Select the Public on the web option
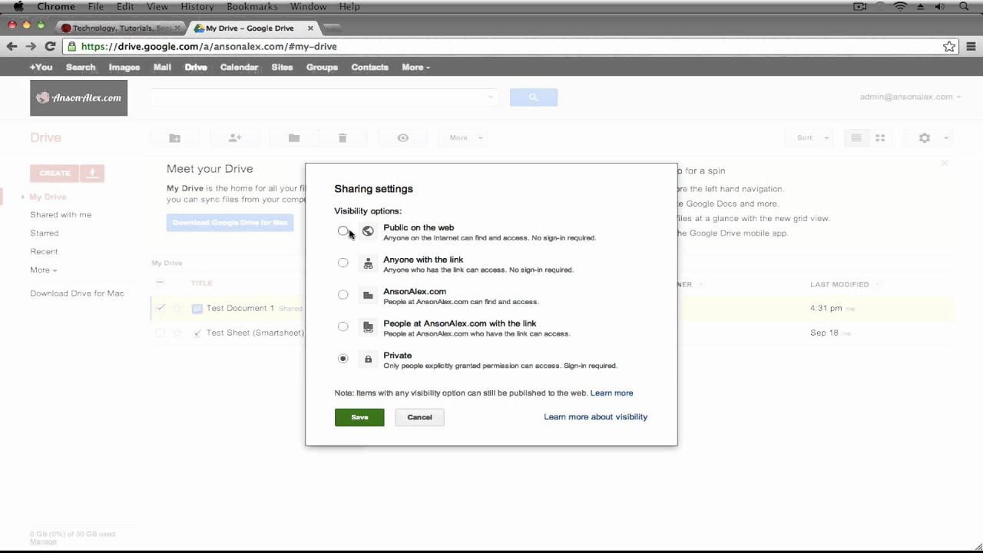983x553 pixels. [343, 230]
